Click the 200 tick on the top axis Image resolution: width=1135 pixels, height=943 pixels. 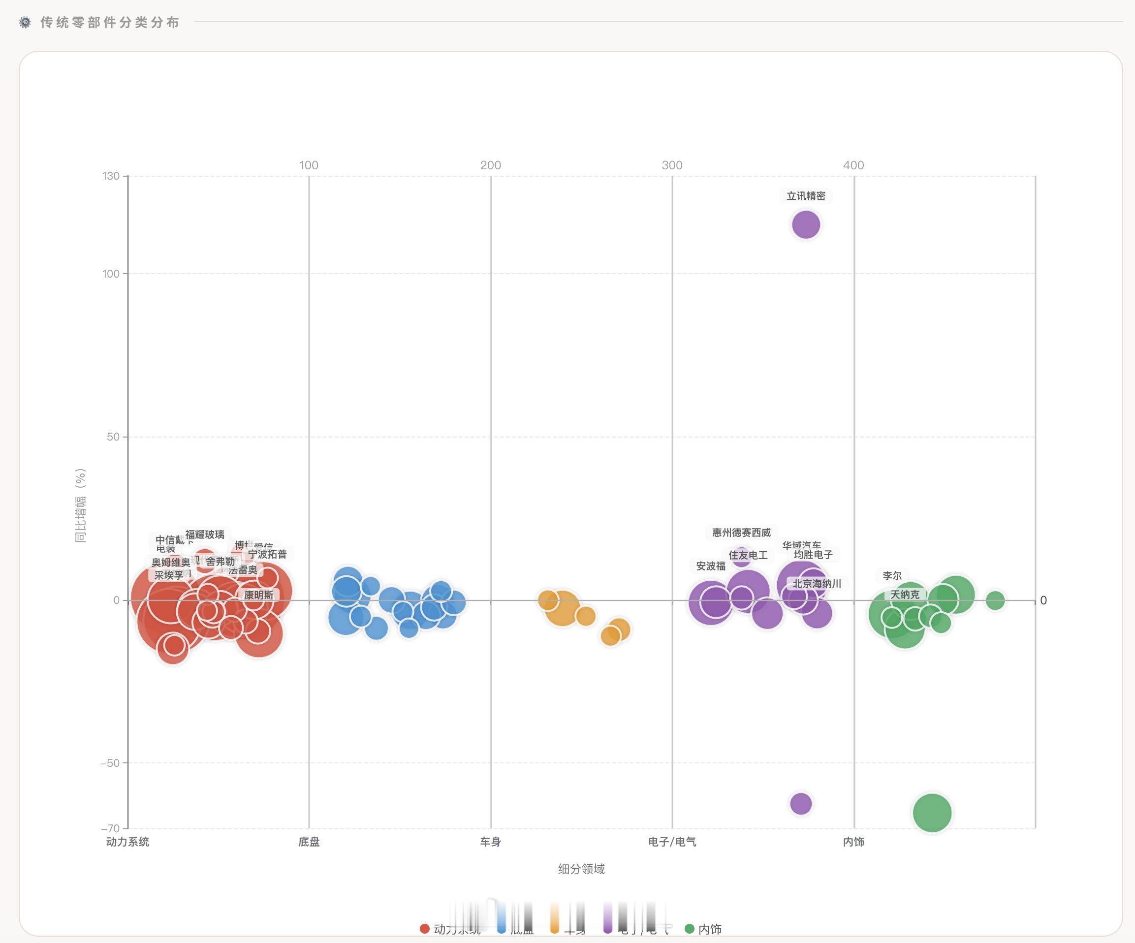(x=491, y=165)
